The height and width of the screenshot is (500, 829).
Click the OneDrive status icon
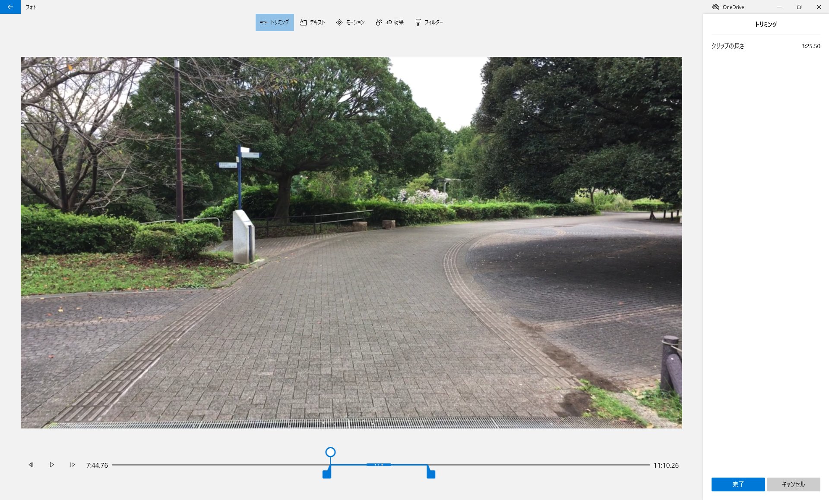(x=715, y=7)
